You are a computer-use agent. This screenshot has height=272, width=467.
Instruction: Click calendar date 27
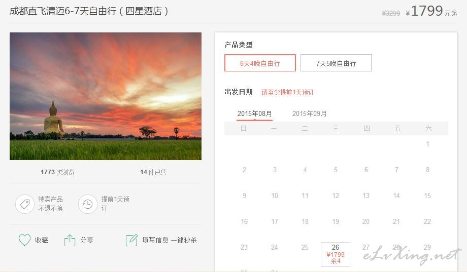pyautogui.click(x=366, y=247)
